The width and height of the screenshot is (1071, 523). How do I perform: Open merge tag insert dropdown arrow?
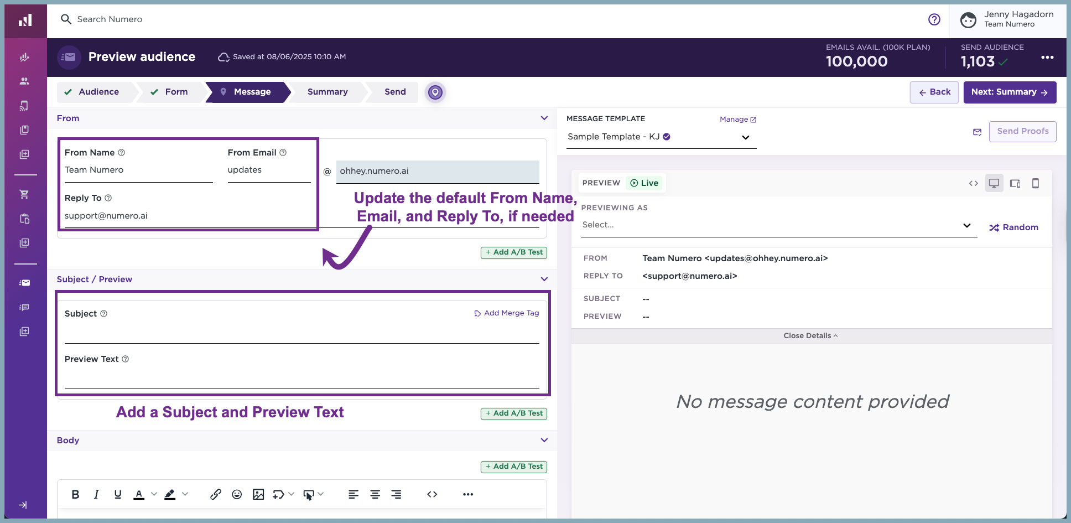[x=291, y=494]
